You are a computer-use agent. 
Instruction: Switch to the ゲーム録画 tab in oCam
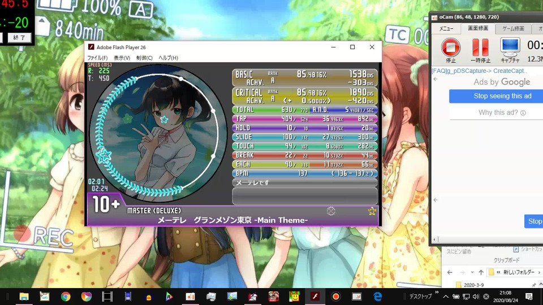click(513, 29)
